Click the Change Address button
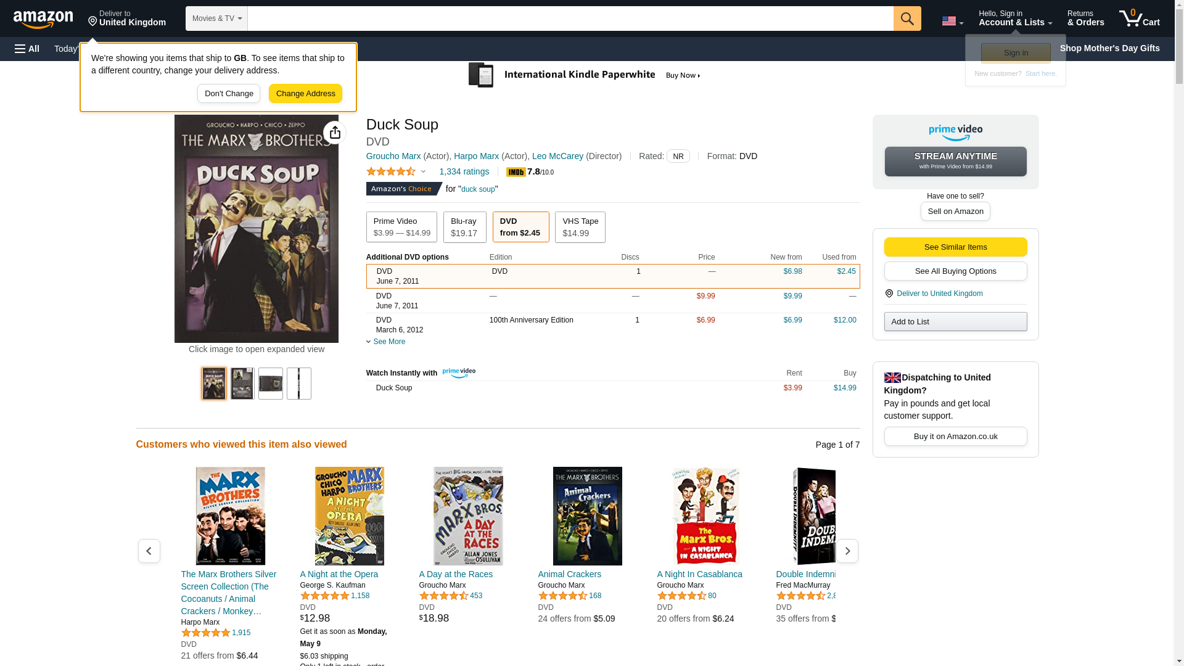Image resolution: width=1184 pixels, height=666 pixels. tap(305, 94)
